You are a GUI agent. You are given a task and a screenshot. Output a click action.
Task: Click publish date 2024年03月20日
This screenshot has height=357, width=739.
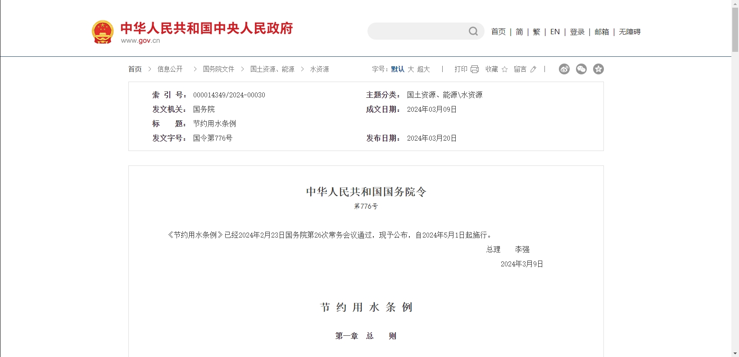432,138
